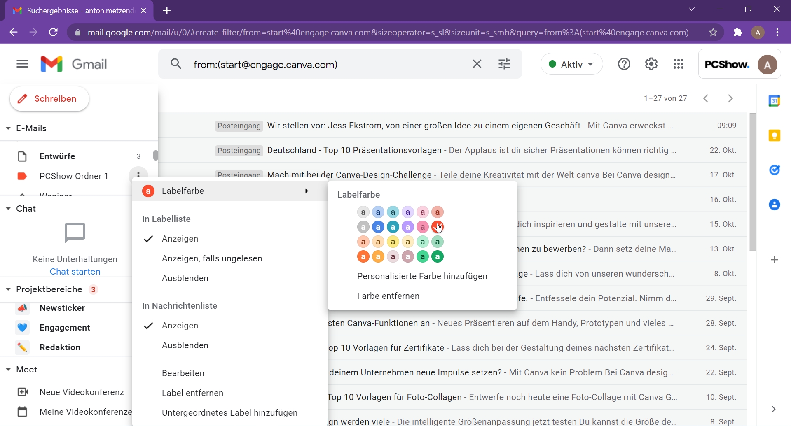Collapse the Projektbereiche section
The image size is (791, 426).
click(8, 289)
